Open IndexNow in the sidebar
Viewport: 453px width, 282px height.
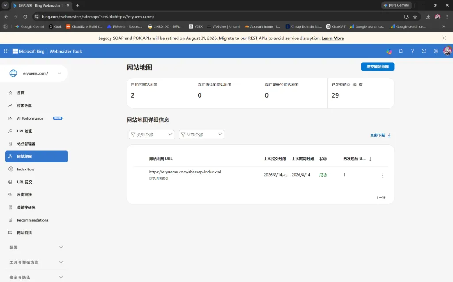point(36,169)
